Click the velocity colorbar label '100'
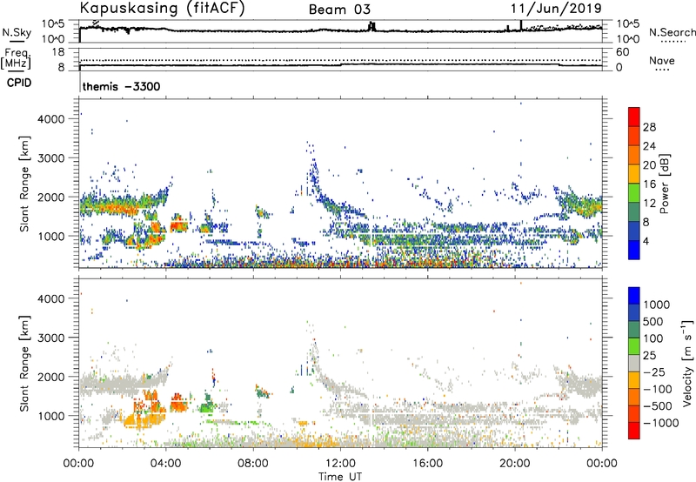Image resolution: width=696 pixels, height=482 pixels. pyautogui.click(x=653, y=338)
